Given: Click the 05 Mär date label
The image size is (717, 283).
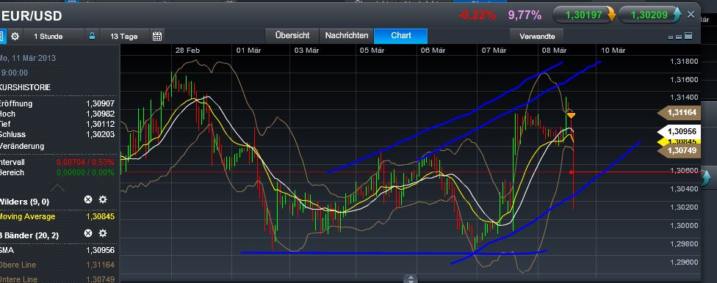Looking at the screenshot, I should click(371, 50).
